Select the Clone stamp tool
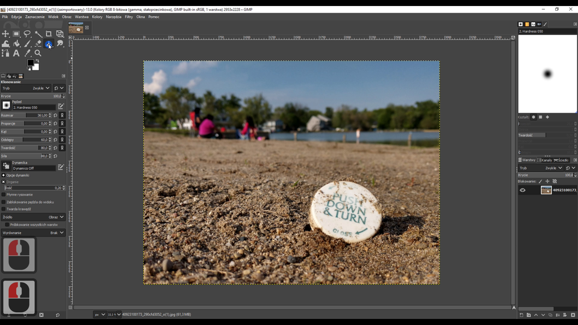Viewport: 578px width, 325px height. (49, 44)
